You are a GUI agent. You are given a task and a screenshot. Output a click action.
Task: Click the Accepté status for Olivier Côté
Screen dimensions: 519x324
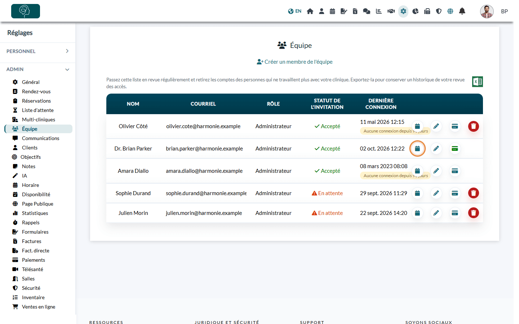(327, 126)
